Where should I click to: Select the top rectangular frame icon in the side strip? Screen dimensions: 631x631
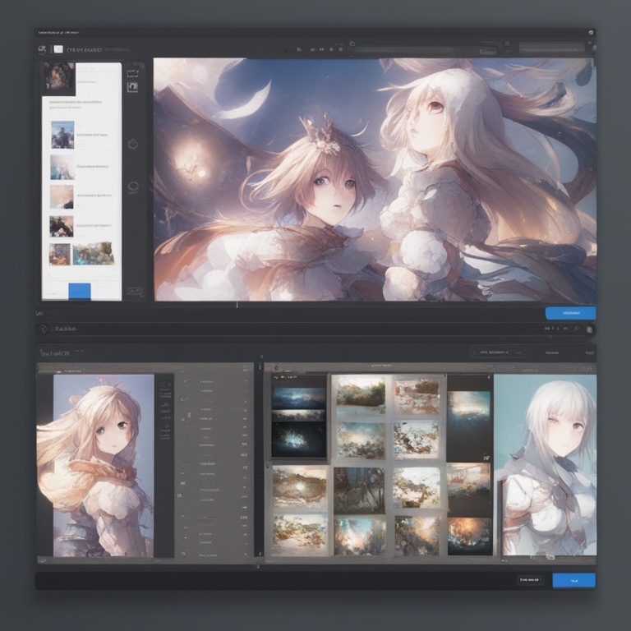(x=132, y=74)
